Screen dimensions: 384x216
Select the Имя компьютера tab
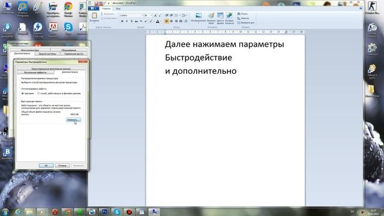[29, 50]
